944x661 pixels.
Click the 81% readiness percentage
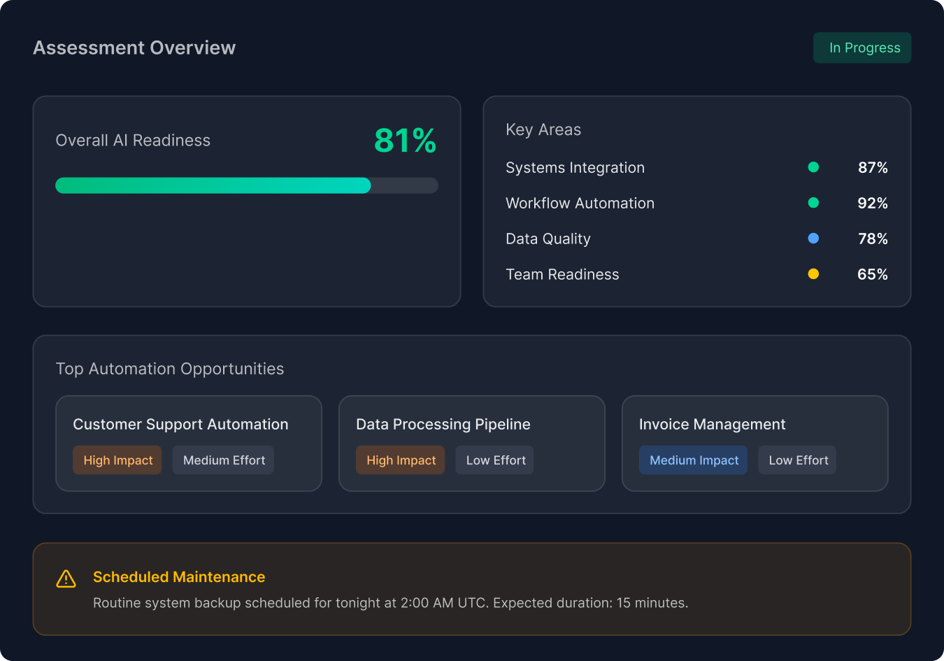click(405, 140)
